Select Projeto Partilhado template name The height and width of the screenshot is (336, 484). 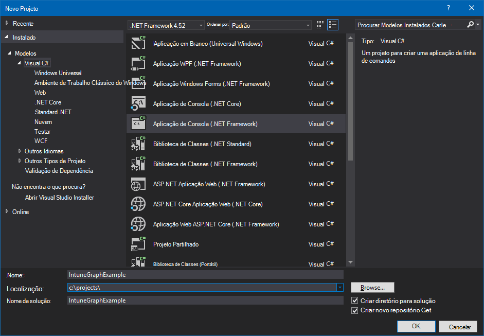(x=176, y=244)
